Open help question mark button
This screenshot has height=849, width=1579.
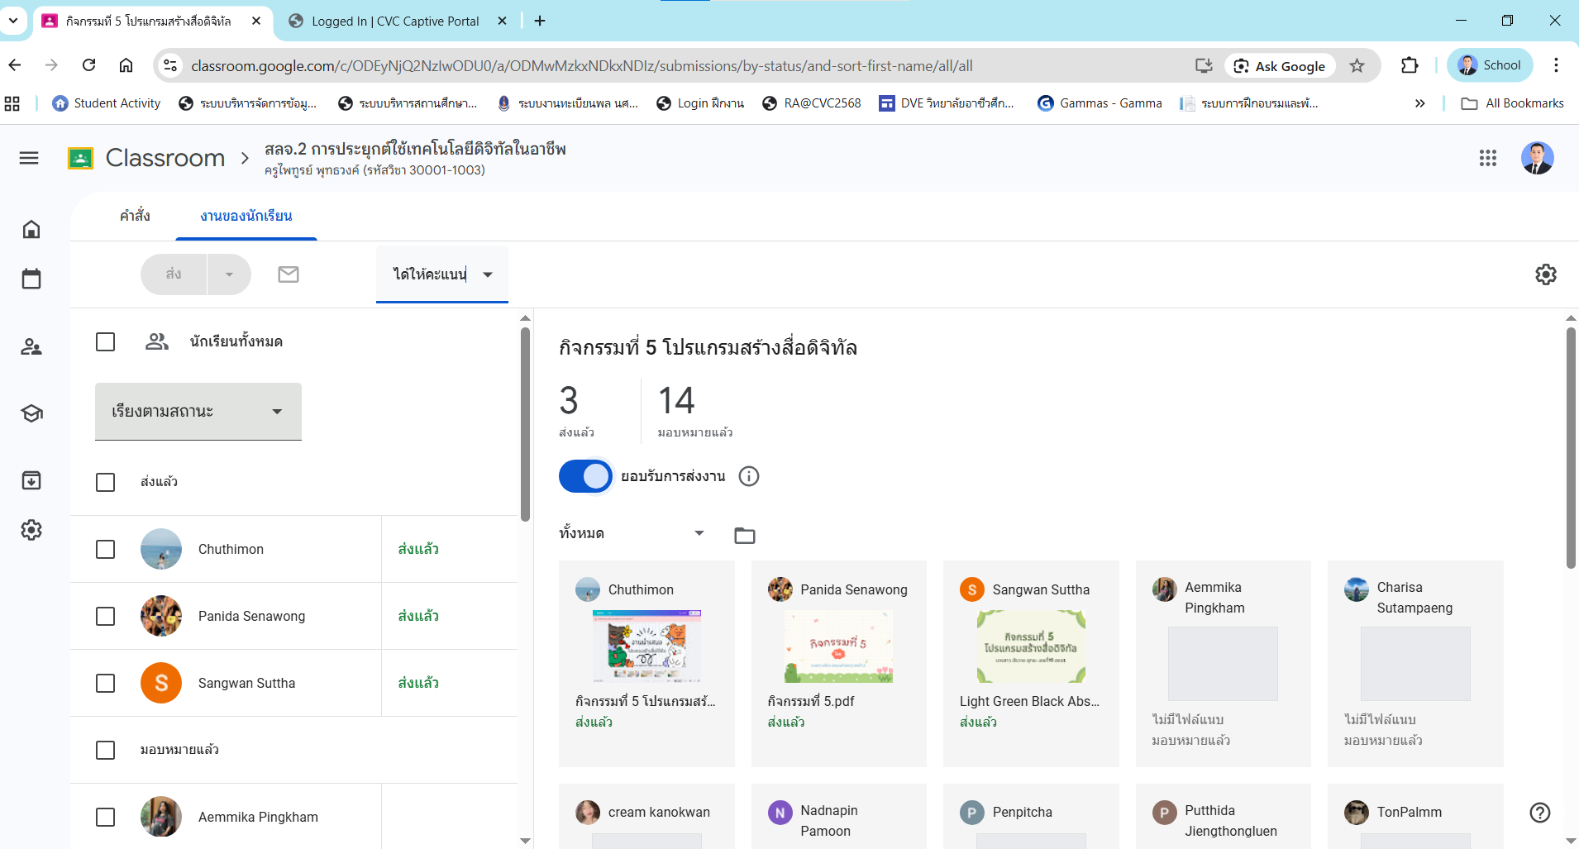[1540, 813]
